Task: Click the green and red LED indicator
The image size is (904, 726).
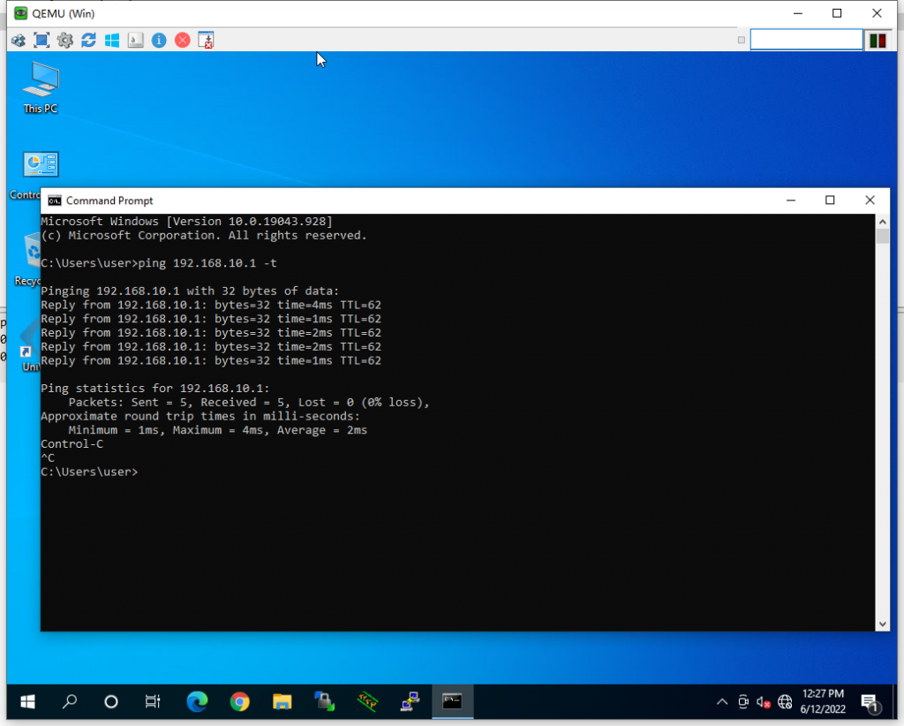Action: pos(878,40)
